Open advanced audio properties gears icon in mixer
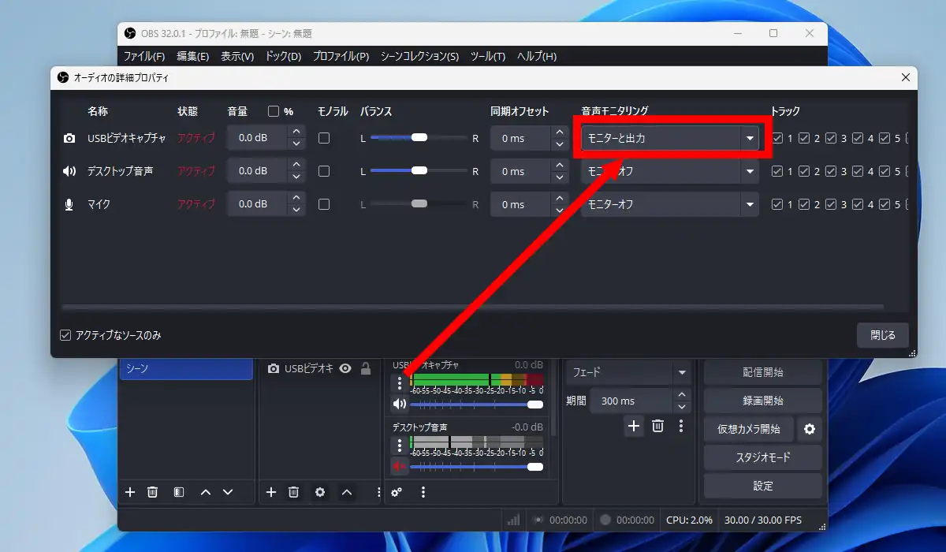This screenshot has height=552, width=946. coord(397,492)
